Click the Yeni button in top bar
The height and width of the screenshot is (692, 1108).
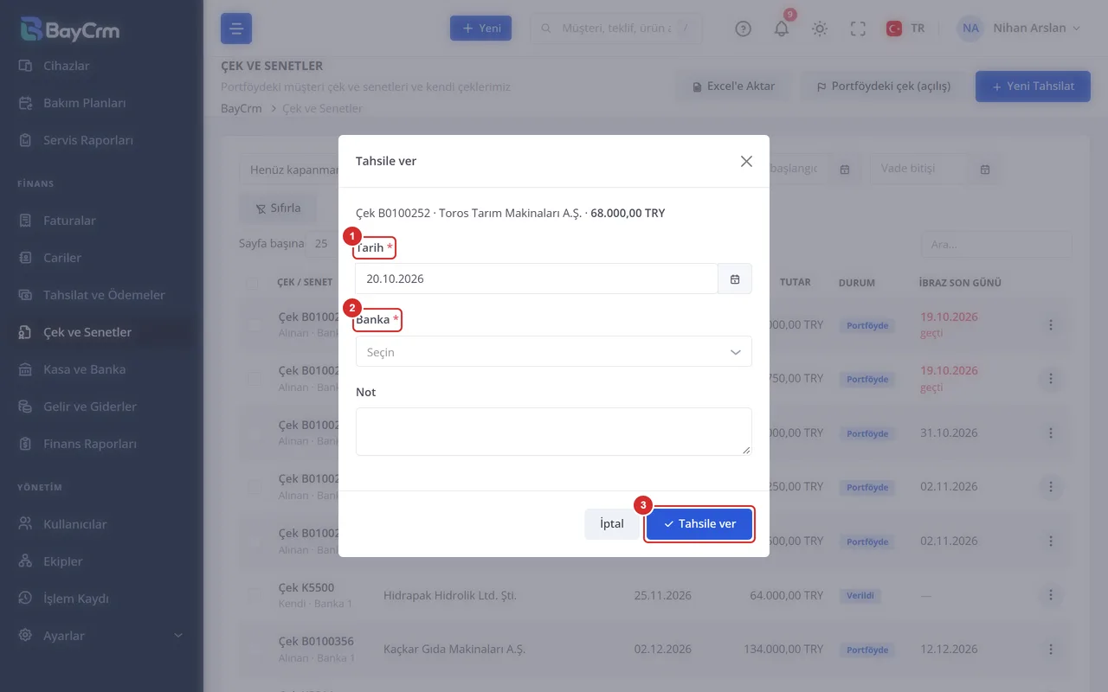tap(480, 29)
